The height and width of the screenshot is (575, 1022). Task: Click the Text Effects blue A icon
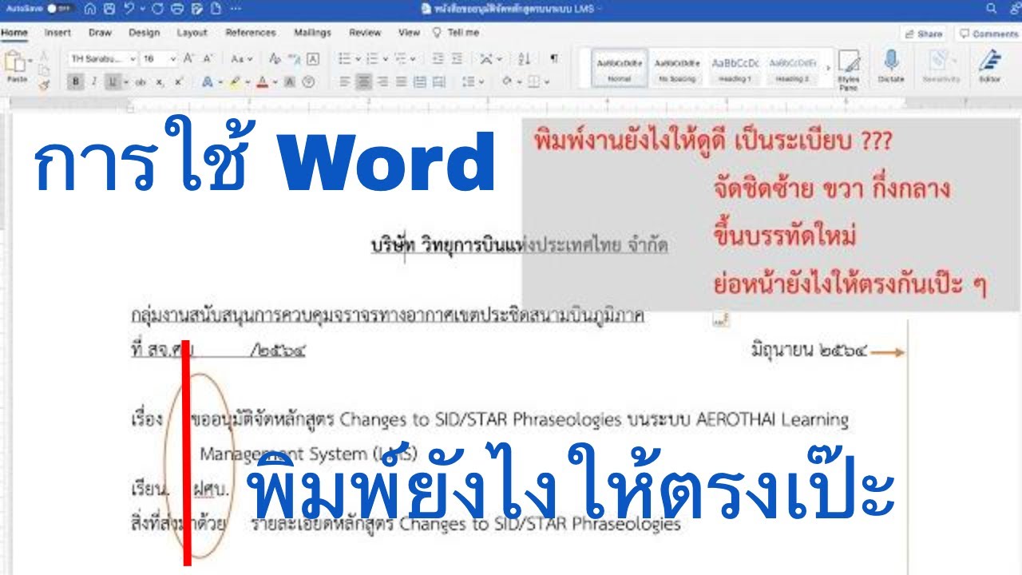207,81
